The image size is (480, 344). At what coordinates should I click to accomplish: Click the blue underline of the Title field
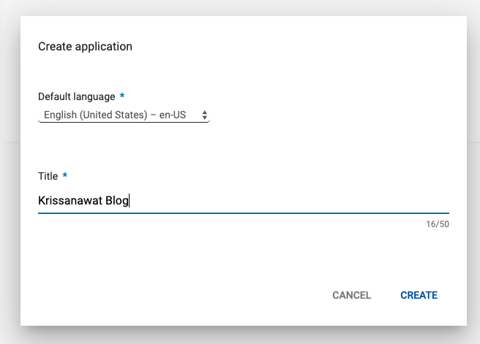(x=243, y=213)
